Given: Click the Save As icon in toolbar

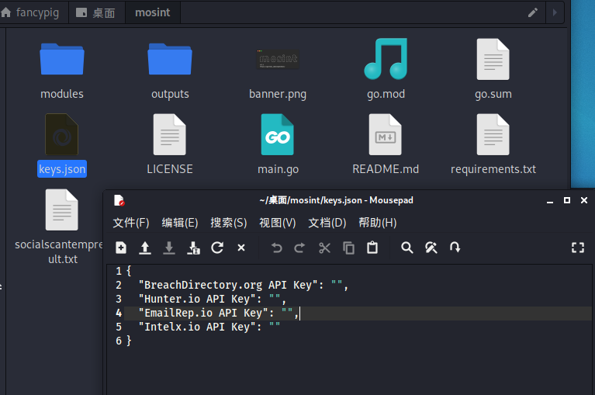Looking at the screenshot, I should coord(193,248).
